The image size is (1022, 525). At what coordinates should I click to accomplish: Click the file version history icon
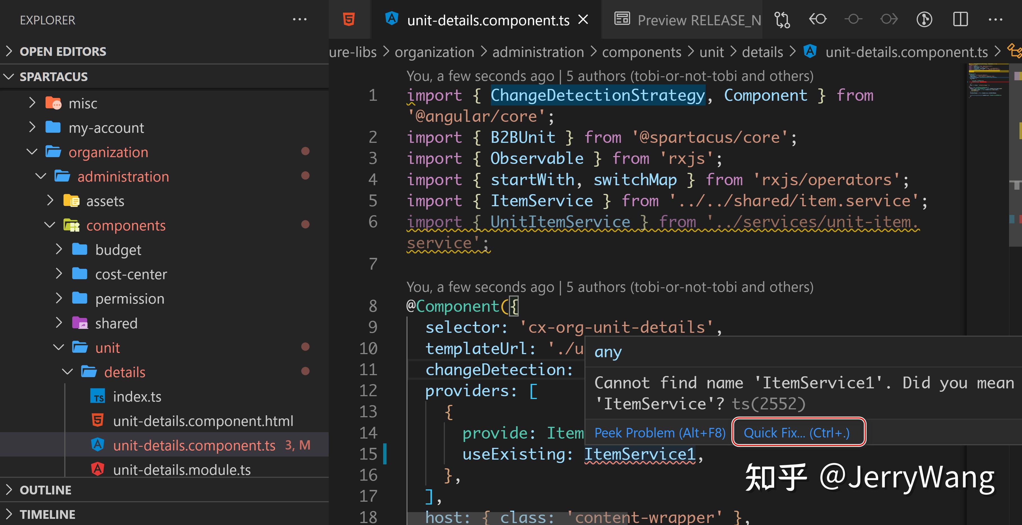pyautogui.click(x=924, y=19)
